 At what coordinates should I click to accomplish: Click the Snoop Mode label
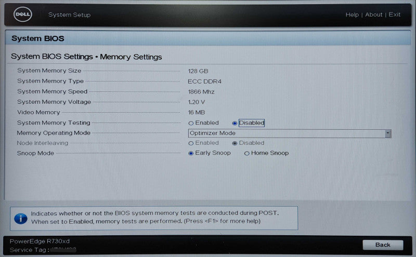[35, 153]
